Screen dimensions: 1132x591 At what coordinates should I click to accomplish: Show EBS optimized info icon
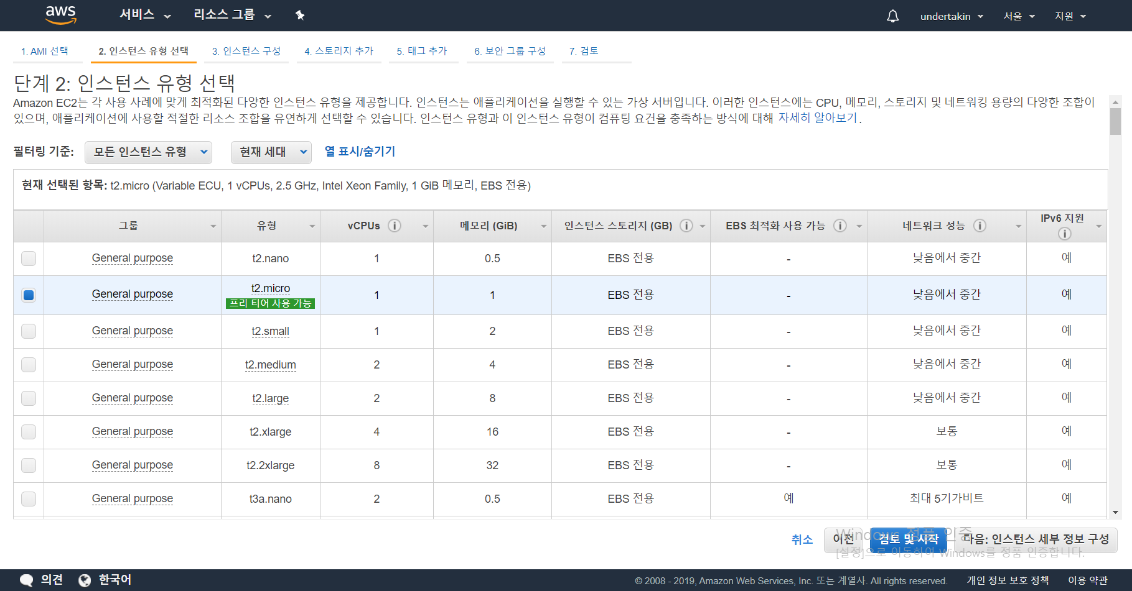840,226
